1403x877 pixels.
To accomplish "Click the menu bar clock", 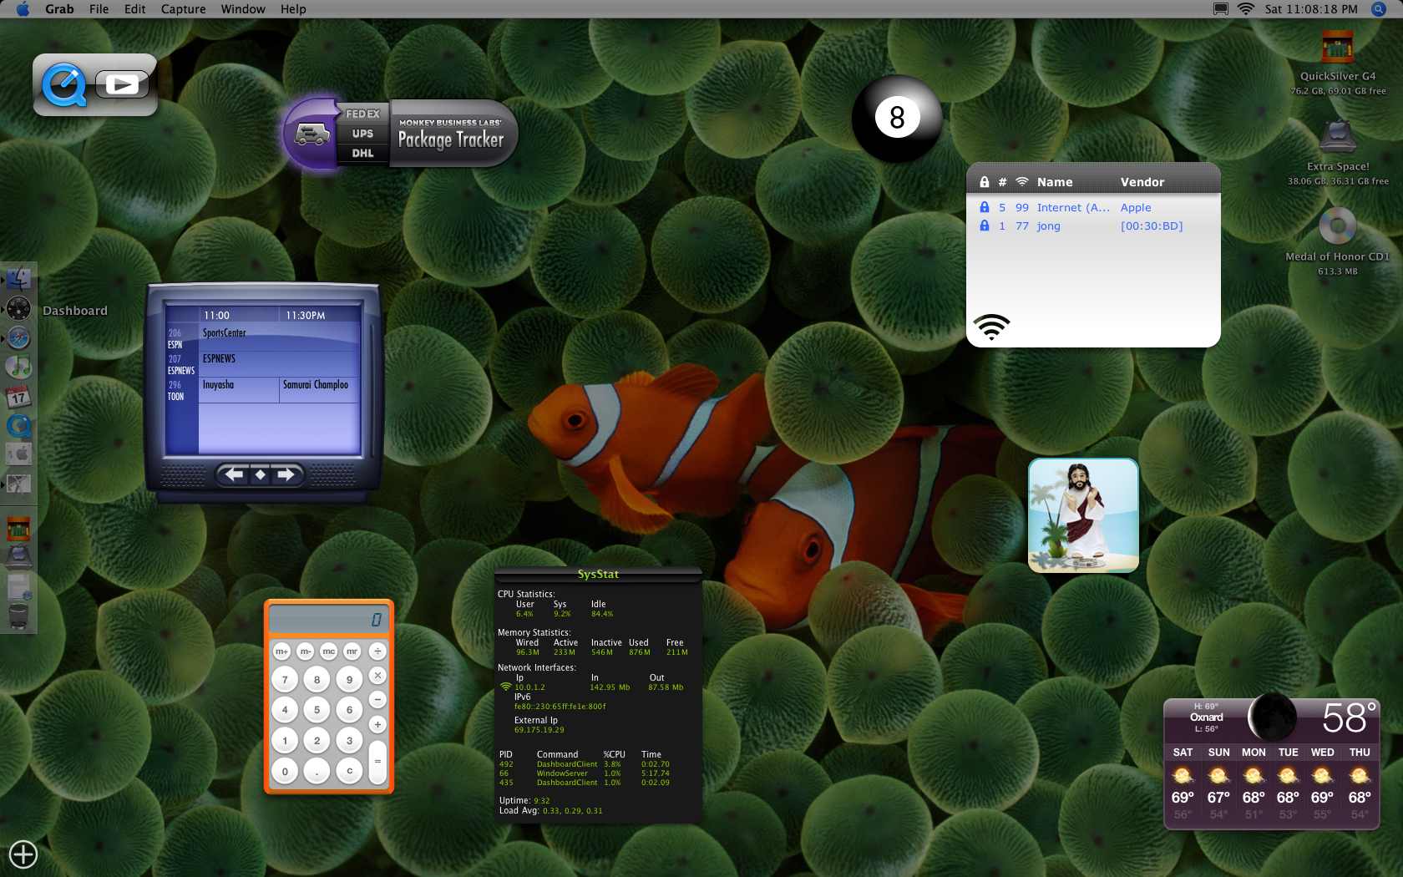I will click(1310, 9).
